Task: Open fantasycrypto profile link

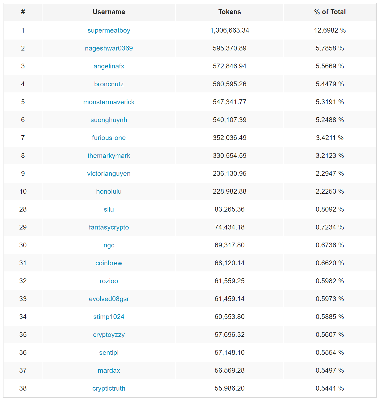Action: point(109,227)
